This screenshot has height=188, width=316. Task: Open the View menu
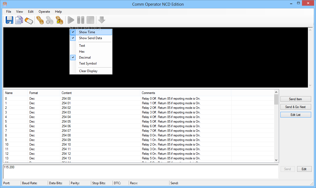[x=19, y=12]
